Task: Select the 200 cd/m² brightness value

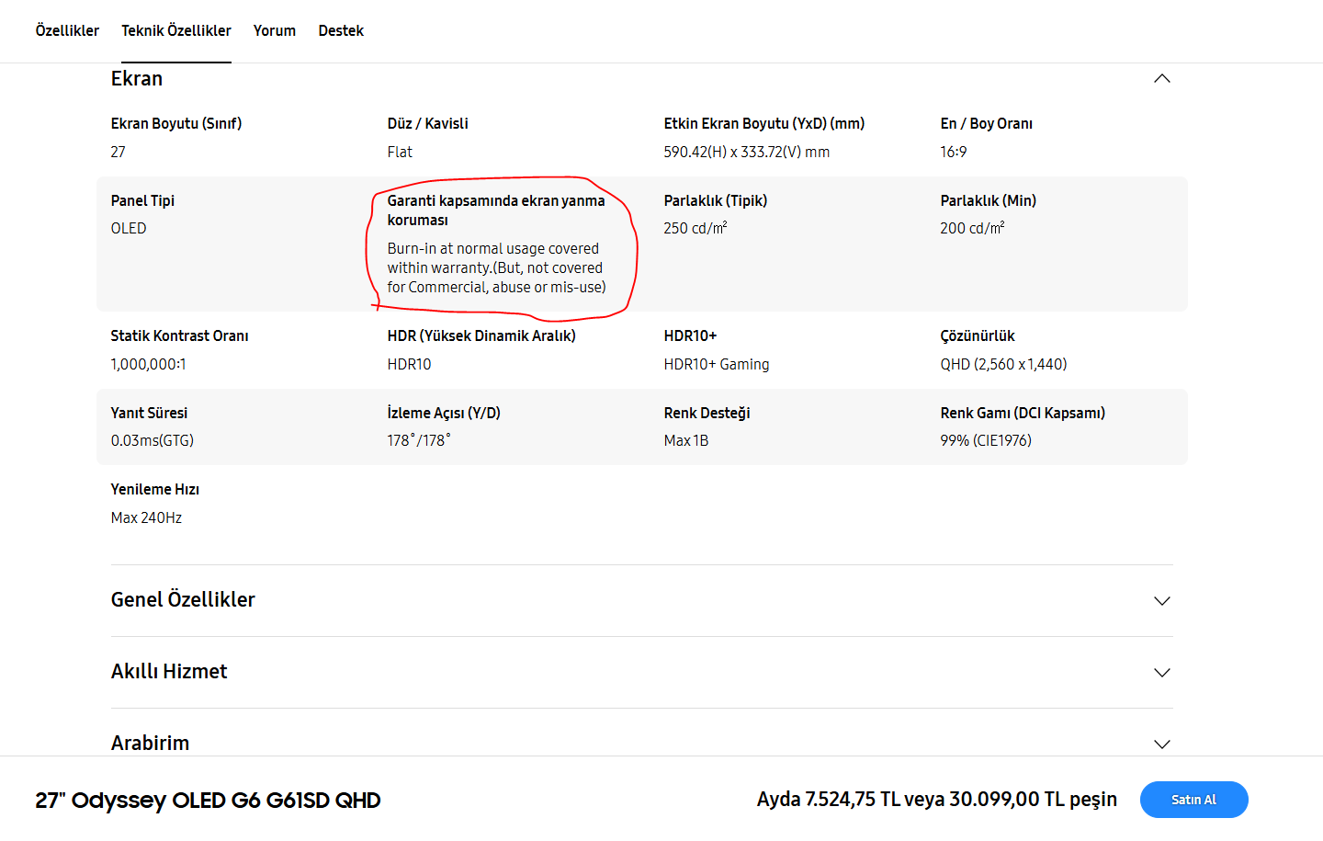Action: (x=972, y=228)
